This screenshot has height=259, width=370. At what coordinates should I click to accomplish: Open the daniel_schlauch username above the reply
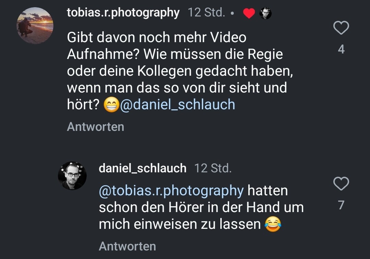[x=143, y=168]
